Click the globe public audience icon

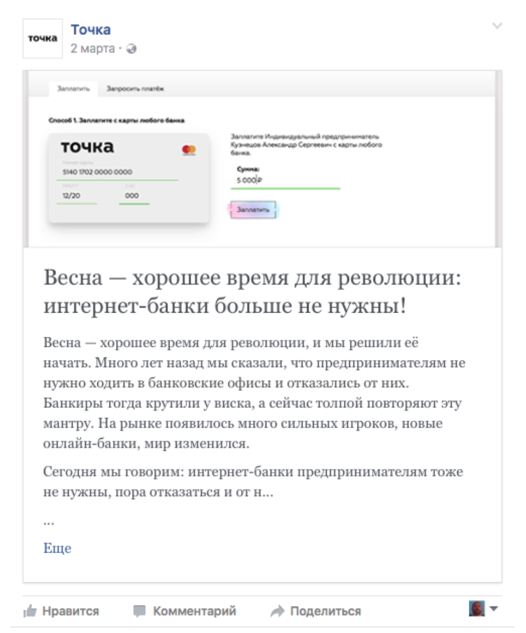tap(131, 49)
